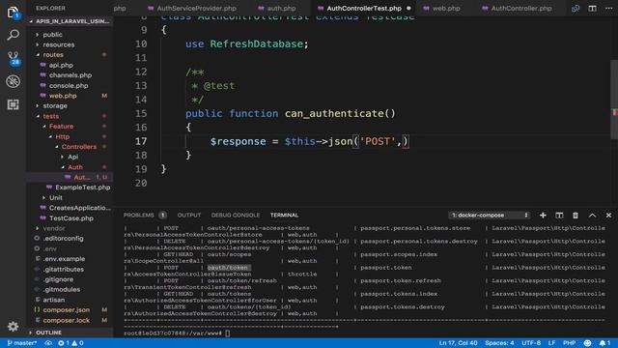Open console.php in explorer
Viewport: 618px width, 348px height.
[x=69, y=85]
